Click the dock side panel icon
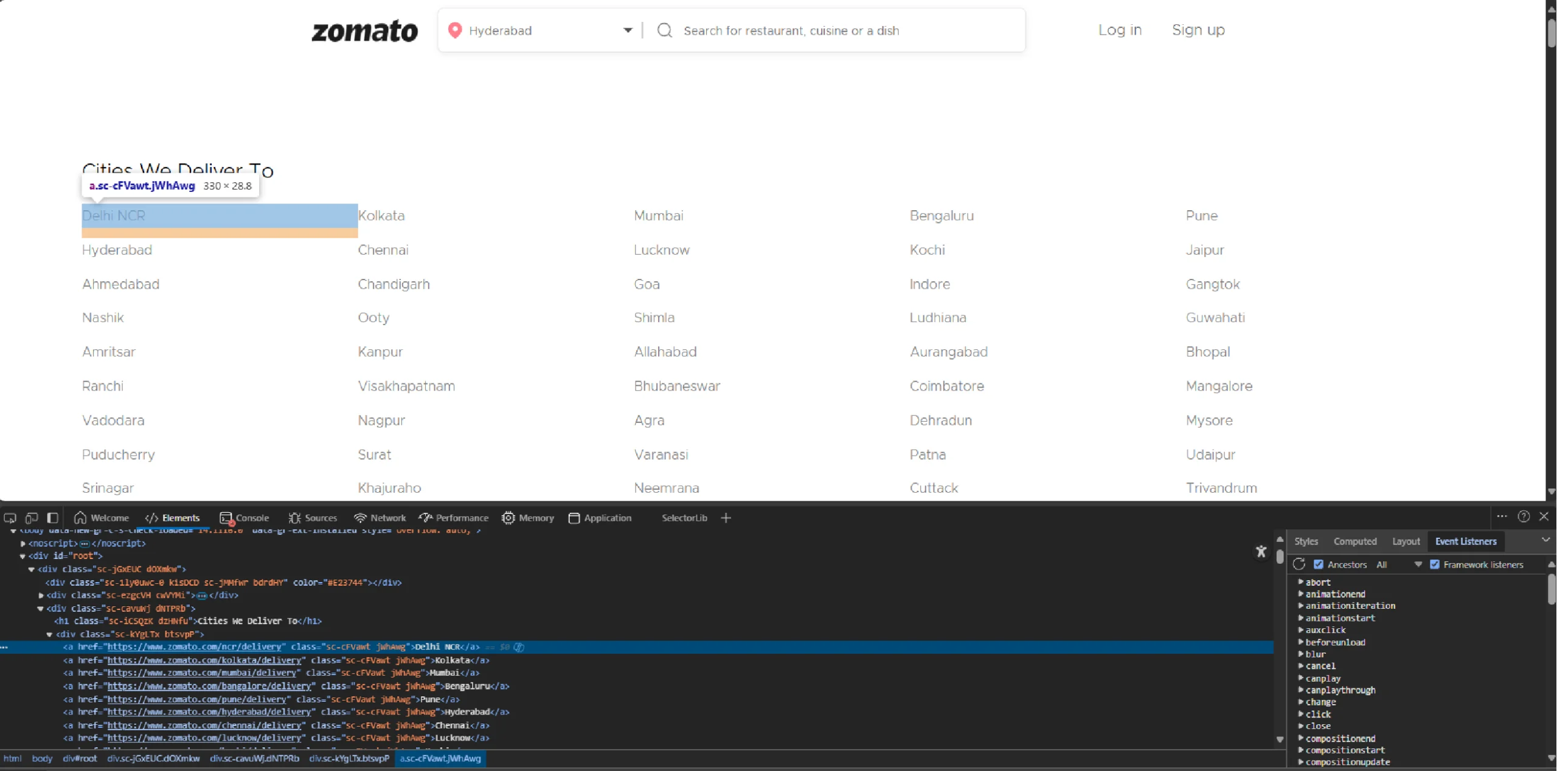The width and height of the screenshot is (1557, 771). point(53,518)
